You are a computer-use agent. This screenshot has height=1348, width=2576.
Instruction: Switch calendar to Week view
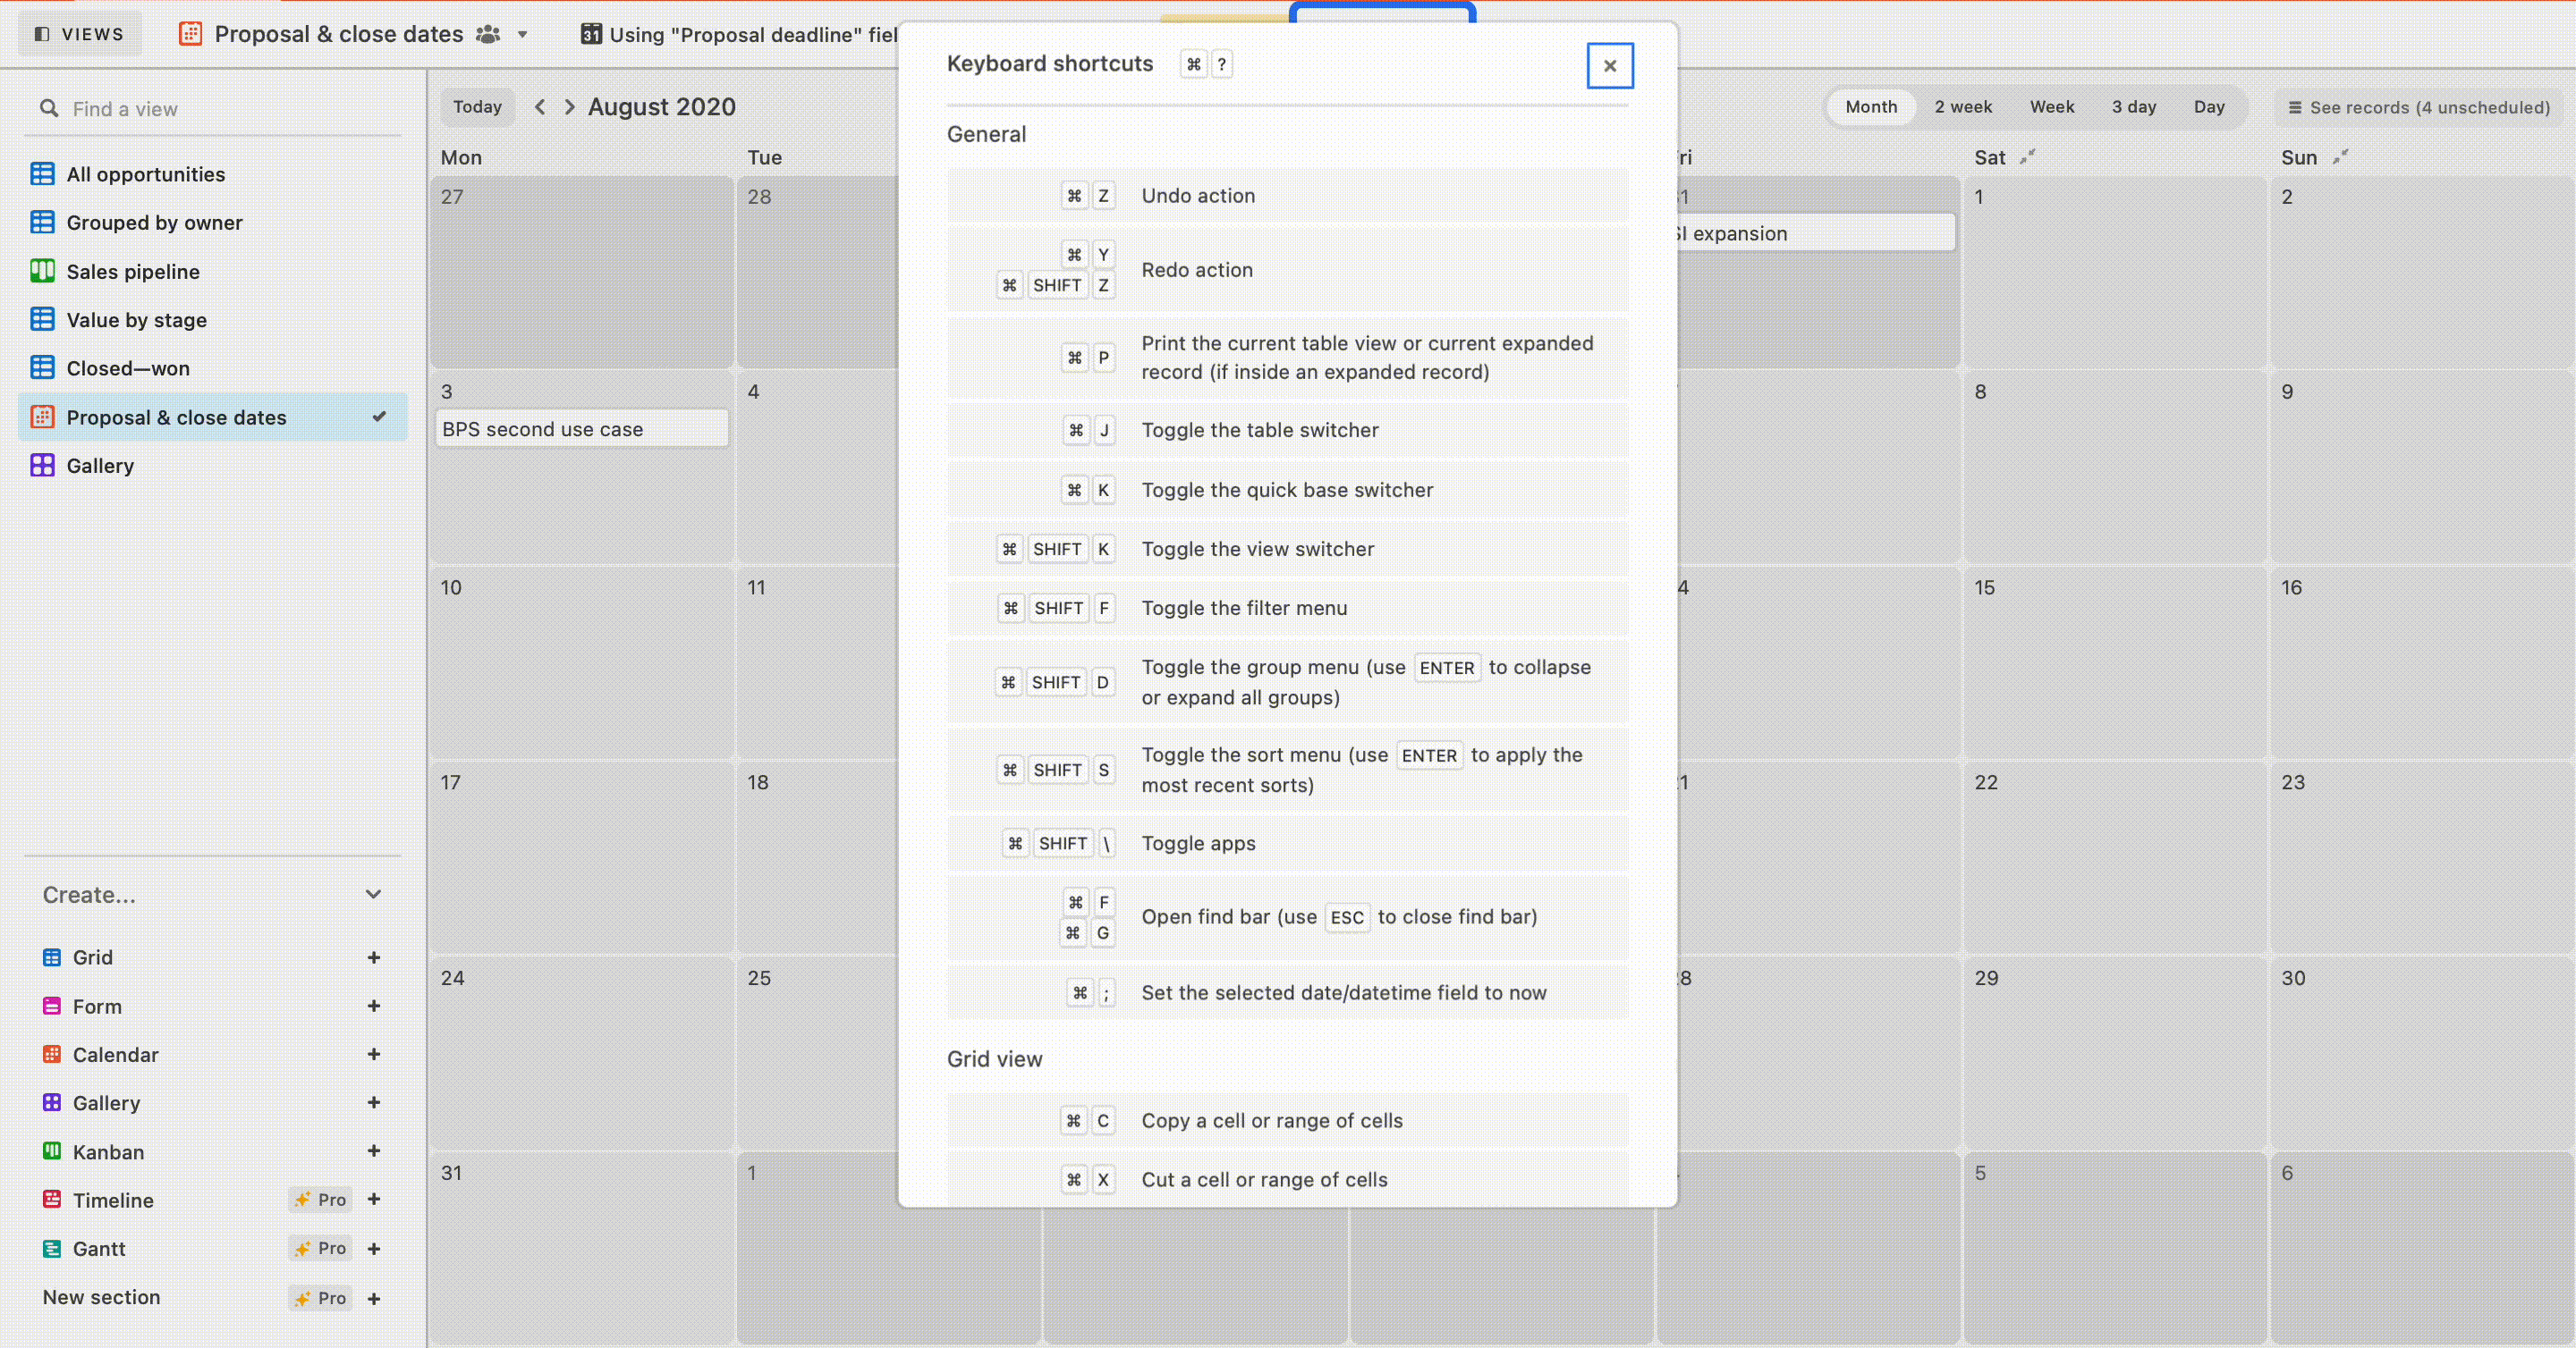2051,107
